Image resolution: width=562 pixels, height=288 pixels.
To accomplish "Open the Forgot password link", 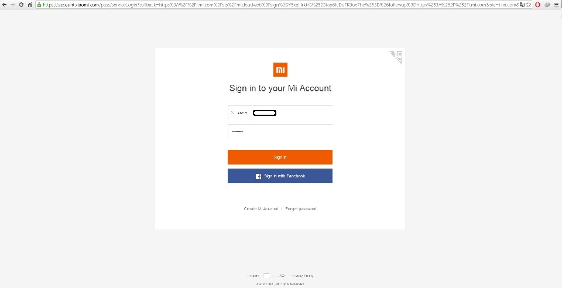I will click(301, 209).
